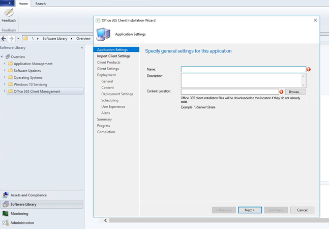Select Completion wizard step

(x=106, y=132)
